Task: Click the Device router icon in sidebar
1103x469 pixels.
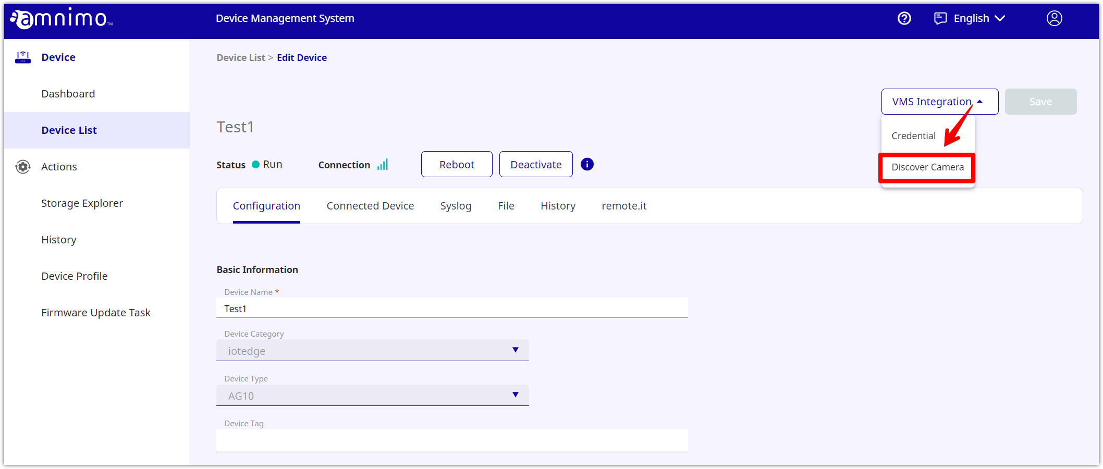Action: point(23,57)
